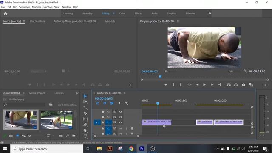272x153 pixels.
Task: Click the Lift button in Program monitor
Action: point(229,85)
